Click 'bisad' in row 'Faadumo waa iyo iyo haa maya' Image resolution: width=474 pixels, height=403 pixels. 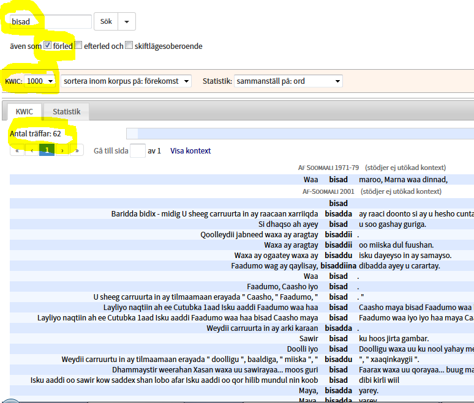point(338,318)
